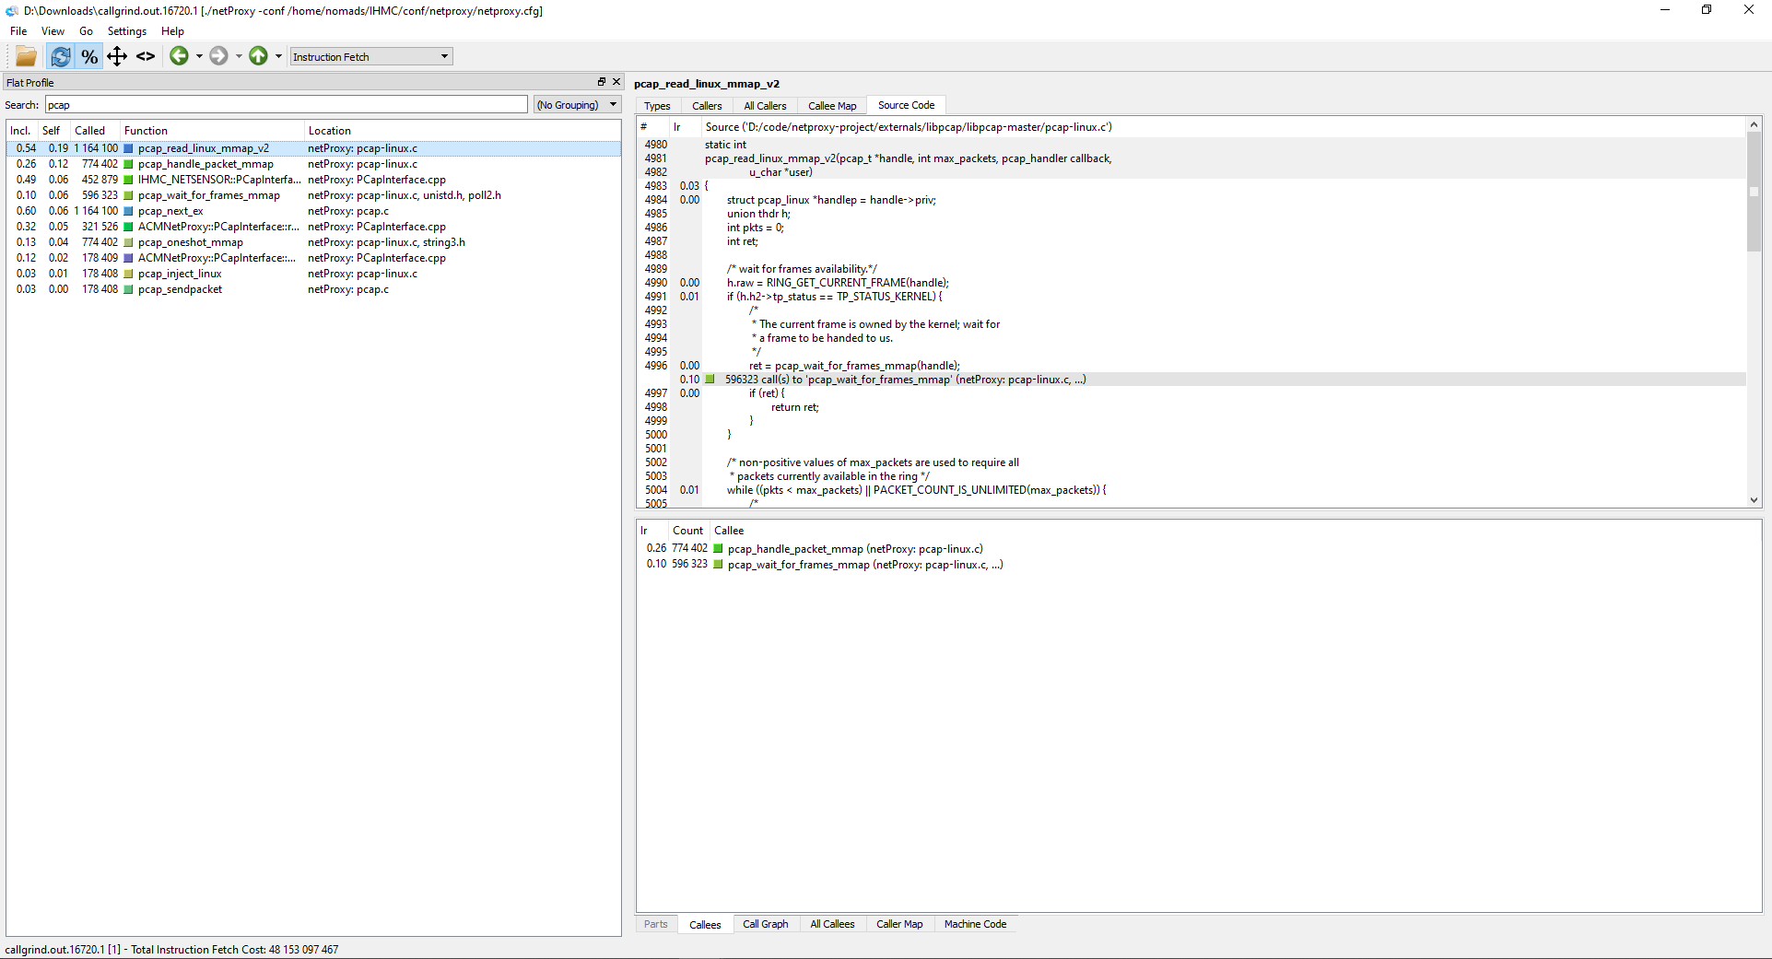
Task: Toggle relative percent cost display
Action: pyautogui.click(x=88, y=56)
